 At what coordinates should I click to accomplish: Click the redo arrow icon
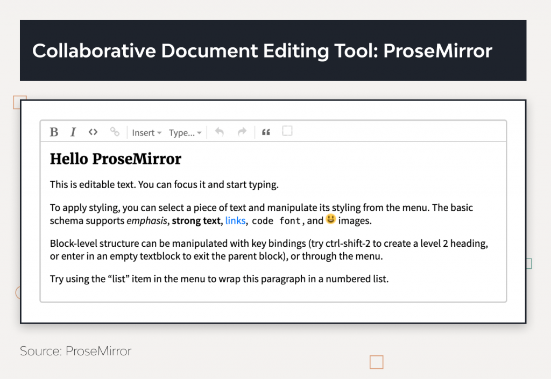click(241, 132)
